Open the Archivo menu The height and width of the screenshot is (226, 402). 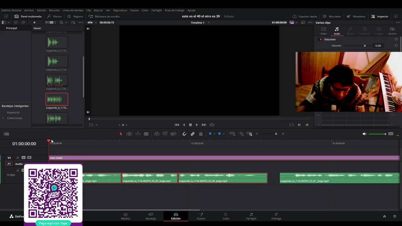tap(29, 10)
